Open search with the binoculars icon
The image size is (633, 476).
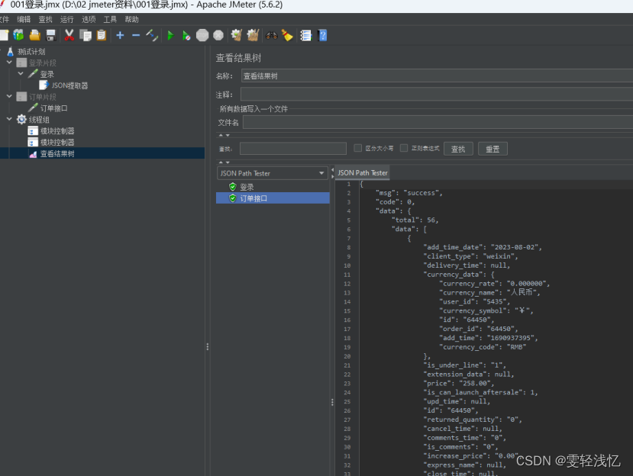click(271, 36)
